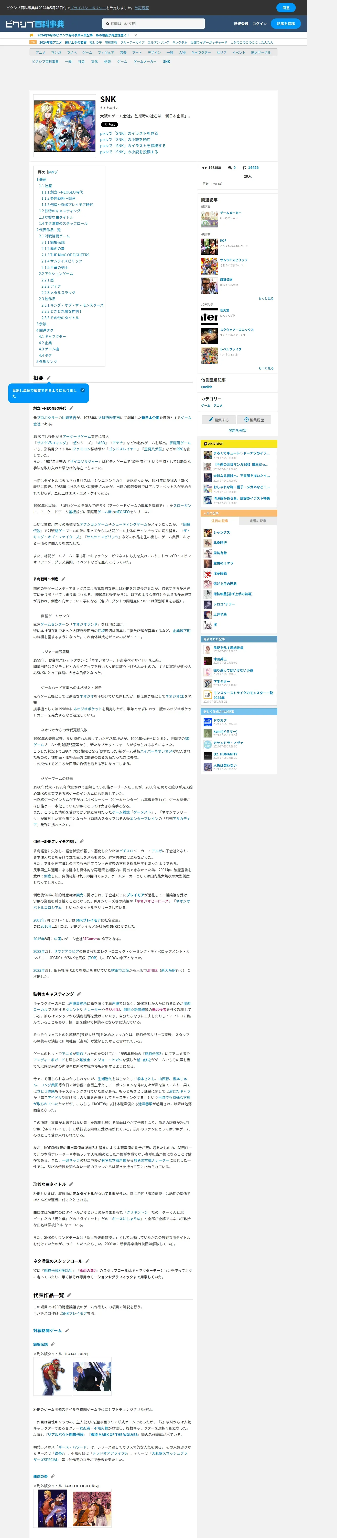Open first ART OF FIGHTING illustration thumbnail
The height and width of the screenshot is (1538, 337).
tap(52, 1508)
